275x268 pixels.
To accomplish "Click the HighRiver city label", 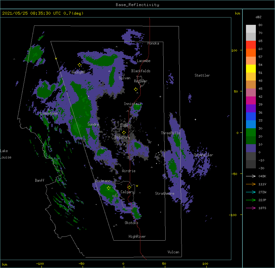I will [137, 236].
